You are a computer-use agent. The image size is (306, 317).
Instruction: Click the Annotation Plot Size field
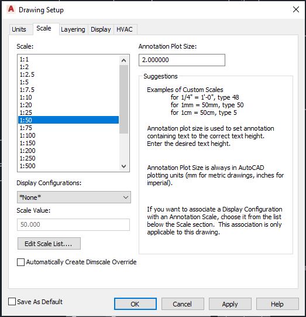pos(182,60)
